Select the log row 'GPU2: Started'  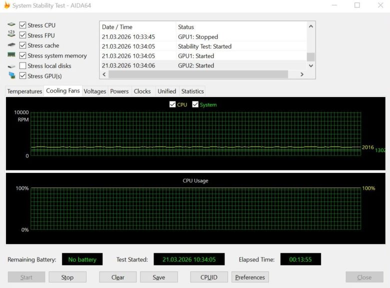tap(203, 65)
